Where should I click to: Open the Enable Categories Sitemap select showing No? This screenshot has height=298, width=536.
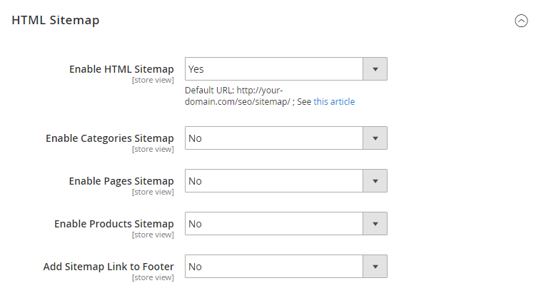click(286, 138)
